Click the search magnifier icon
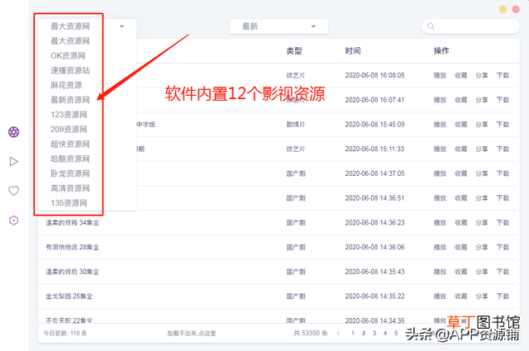The height and width of the screenshot is (351, 529). pos(431,26)
